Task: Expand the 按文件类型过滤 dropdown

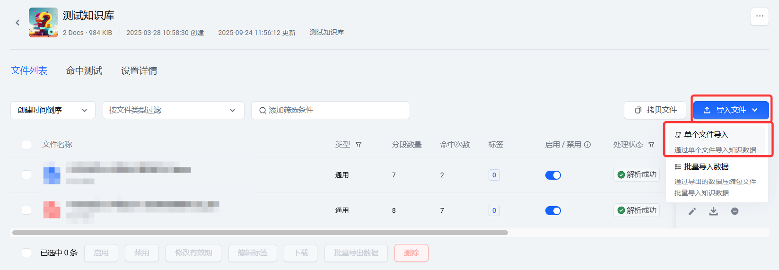Action: [x=173, y=110]
